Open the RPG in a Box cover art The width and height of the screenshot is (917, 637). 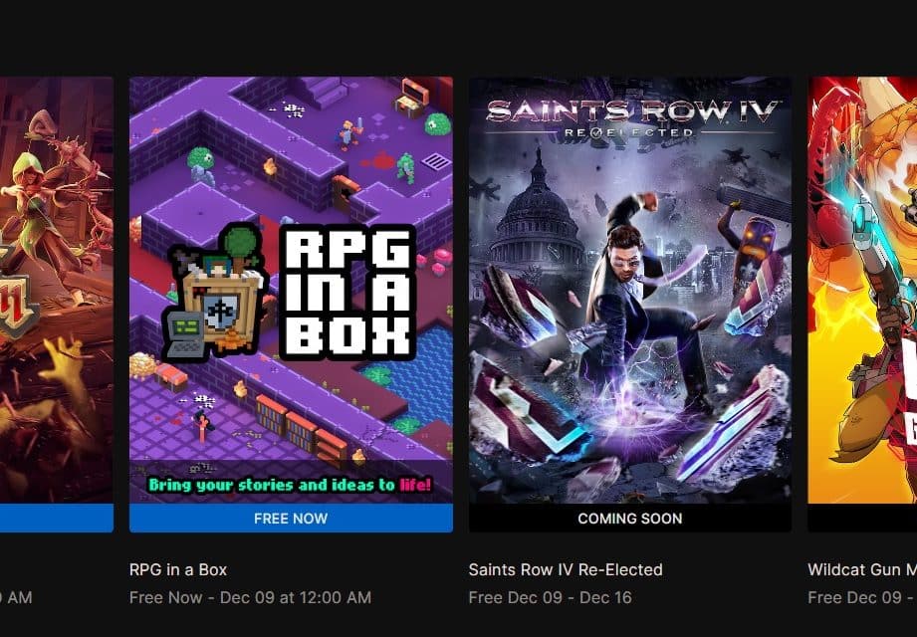(291, 290)
